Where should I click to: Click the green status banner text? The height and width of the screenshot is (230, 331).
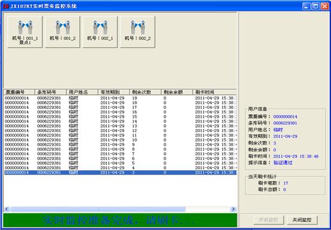(119, 220)
